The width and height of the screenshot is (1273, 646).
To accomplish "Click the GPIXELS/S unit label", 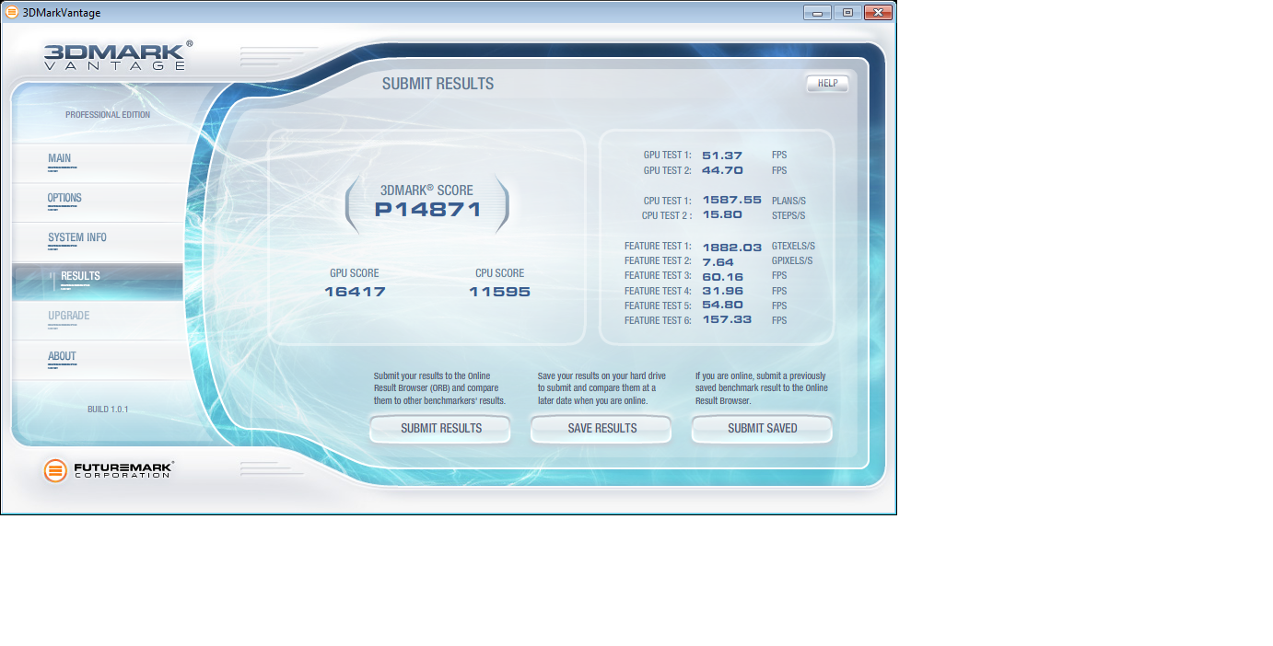I will (792, 261).
